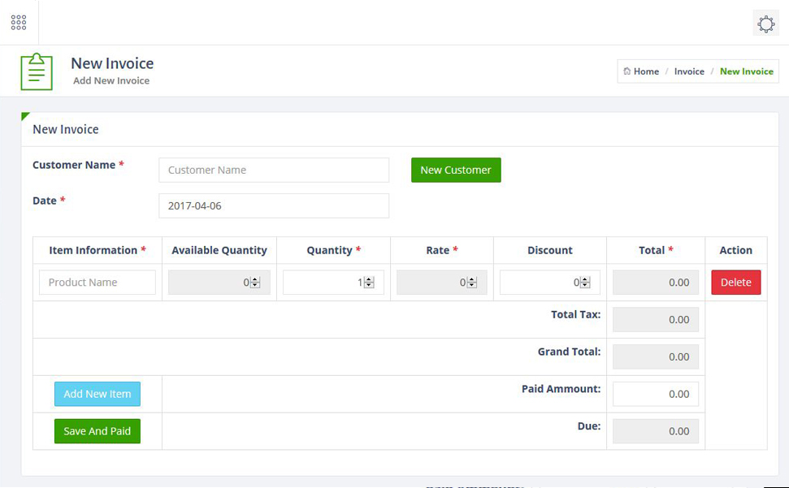Click the Home breadcrumb icon
Viewport: 789px width, 488px height.
click(627, 71)
